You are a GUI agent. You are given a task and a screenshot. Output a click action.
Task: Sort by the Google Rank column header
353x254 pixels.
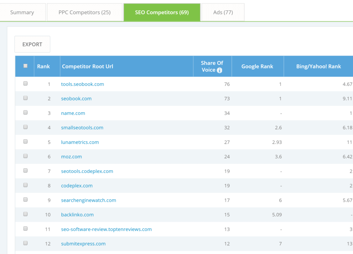pos(257,67)
